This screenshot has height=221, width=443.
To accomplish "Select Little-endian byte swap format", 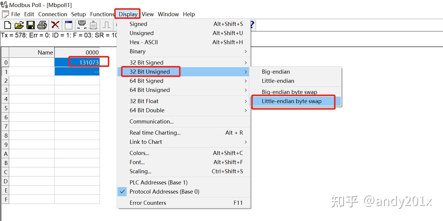I will pyautogui.click(x=292, y=101).
